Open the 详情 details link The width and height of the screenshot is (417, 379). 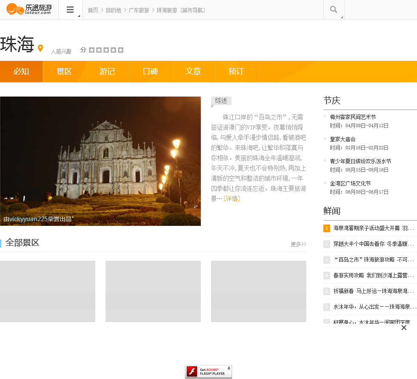(x=232, y=199)
